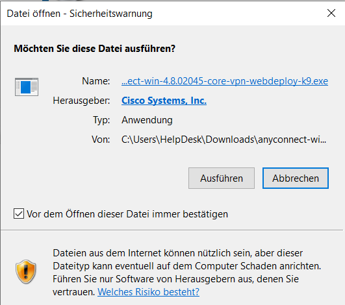Open the Cisco Systems, Inc. publisher link

164,101
